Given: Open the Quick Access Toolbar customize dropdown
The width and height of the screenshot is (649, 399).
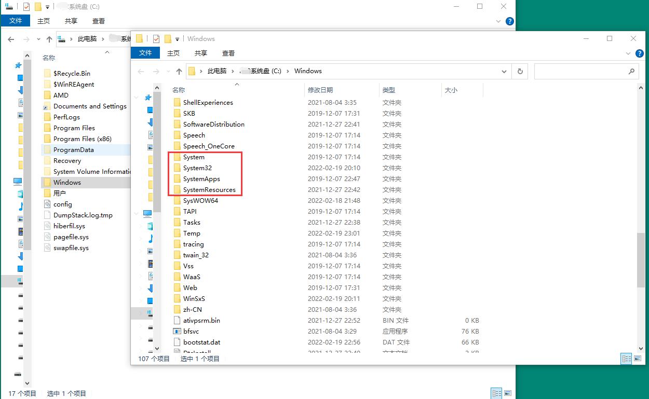Looking at the screenshot, I should [178, 39].
